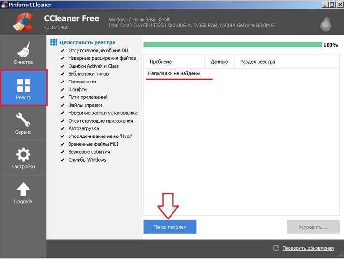Open the Upgrade section
Screen dimensions: 344x259
(23, 192)
